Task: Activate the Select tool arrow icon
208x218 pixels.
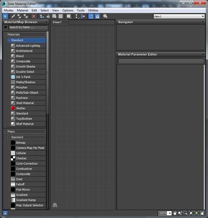Action: [x=5, y=16]
